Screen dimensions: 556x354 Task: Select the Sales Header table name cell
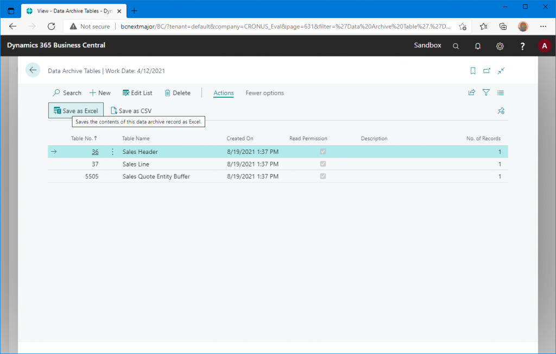coord(140,152)
